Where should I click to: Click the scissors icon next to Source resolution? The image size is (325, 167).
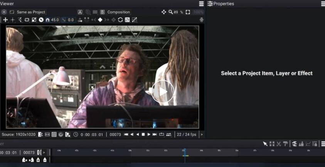point(40,135)
